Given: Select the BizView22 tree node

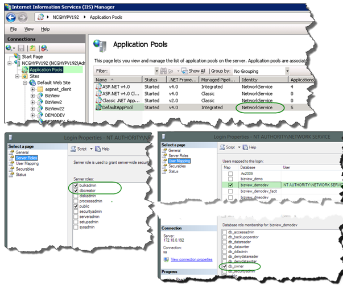Looking at the screenshot, I should (55, 109).
